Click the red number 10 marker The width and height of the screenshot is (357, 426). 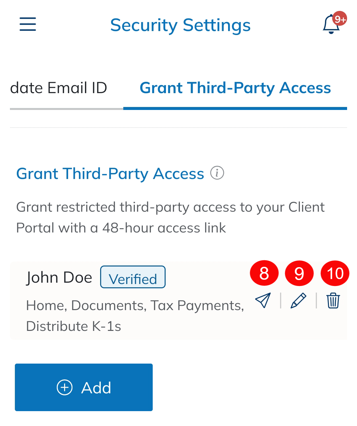click(335, 273)
